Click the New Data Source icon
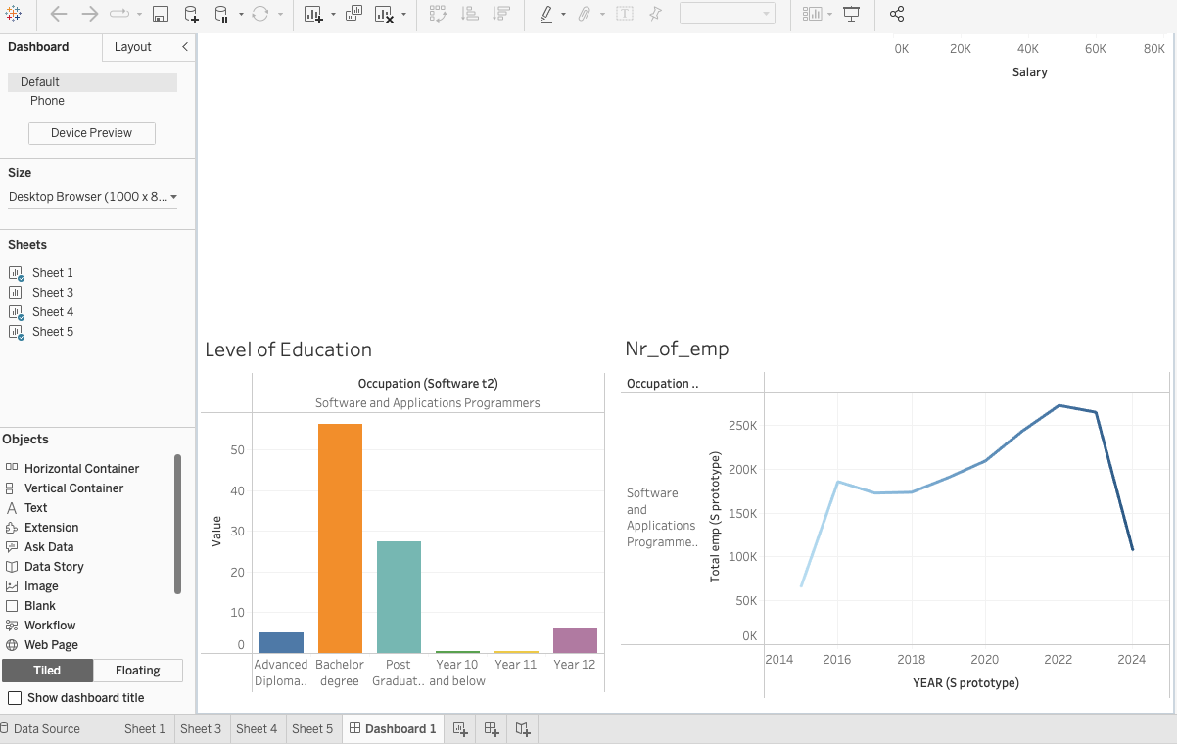The image size is (1177, 744). point(192,14)
